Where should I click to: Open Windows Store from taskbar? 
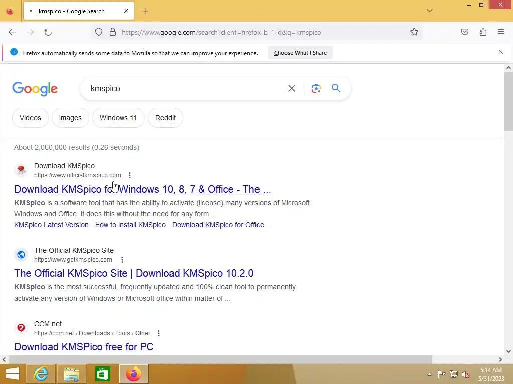102,374
